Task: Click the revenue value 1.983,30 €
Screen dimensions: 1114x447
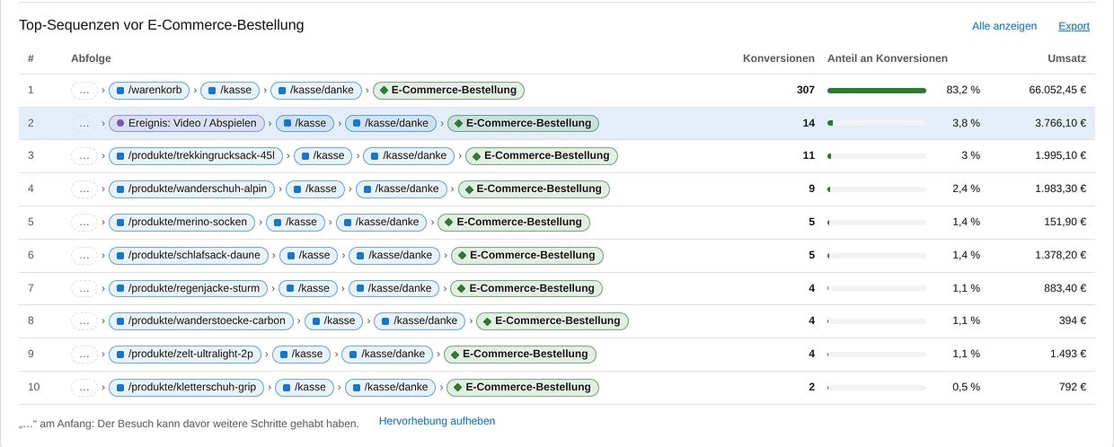Action: pyautogui.click(x=1061, y=188)
